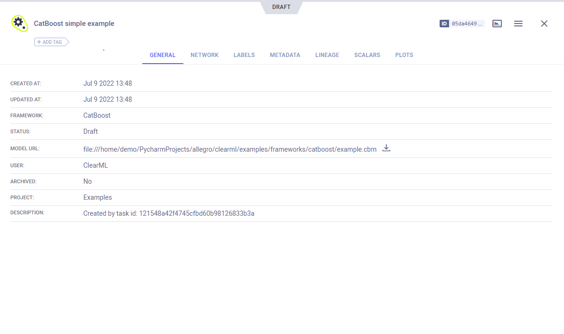Download the example.cbm model file
The image size is (564, 334).
[386, 148]
